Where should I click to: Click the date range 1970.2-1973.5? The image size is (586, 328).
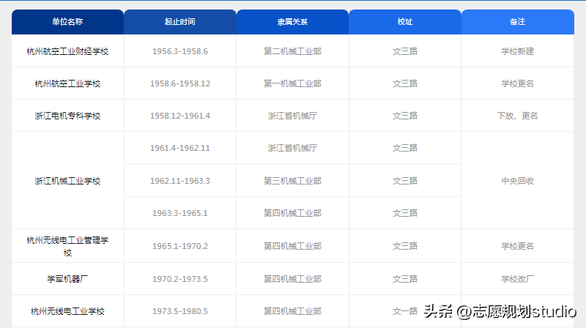(x=180, y=279)
